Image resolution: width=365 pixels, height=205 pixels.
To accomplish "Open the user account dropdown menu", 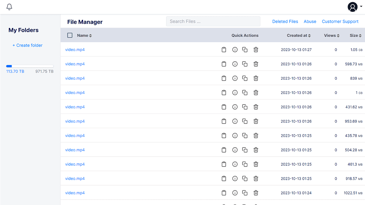I will 355,7.
